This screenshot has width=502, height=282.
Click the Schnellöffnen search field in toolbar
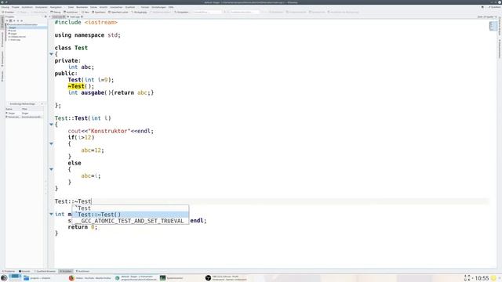(x=207, y=13)
